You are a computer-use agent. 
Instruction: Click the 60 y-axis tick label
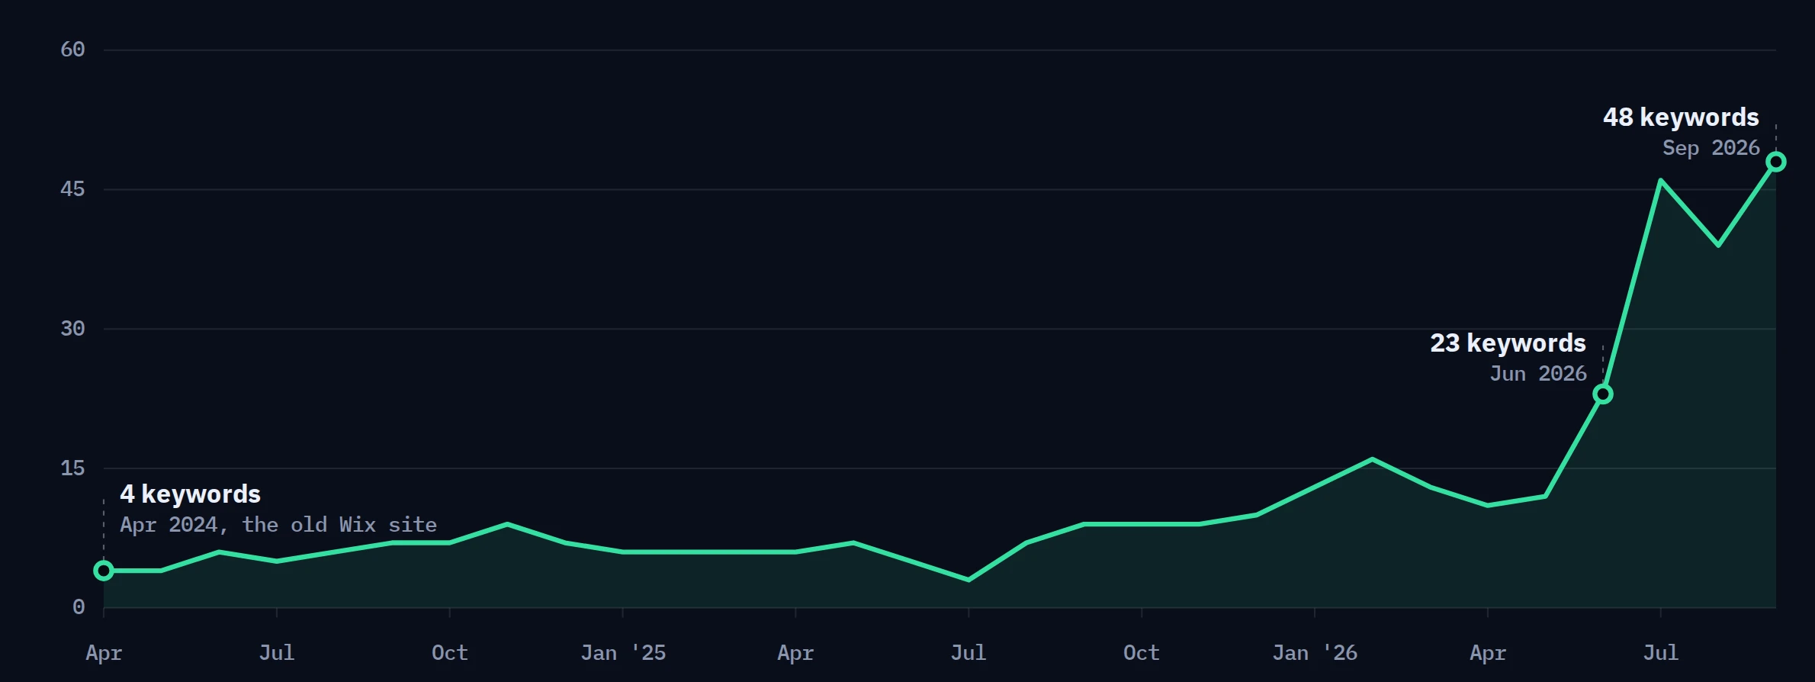click(72, 50)
